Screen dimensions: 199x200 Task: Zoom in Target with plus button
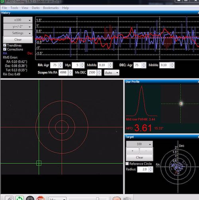pos(133,151)
